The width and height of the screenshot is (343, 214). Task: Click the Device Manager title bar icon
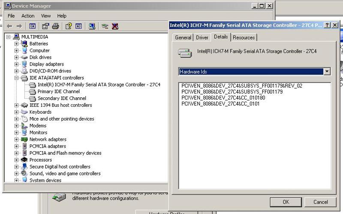pos(8,6)
